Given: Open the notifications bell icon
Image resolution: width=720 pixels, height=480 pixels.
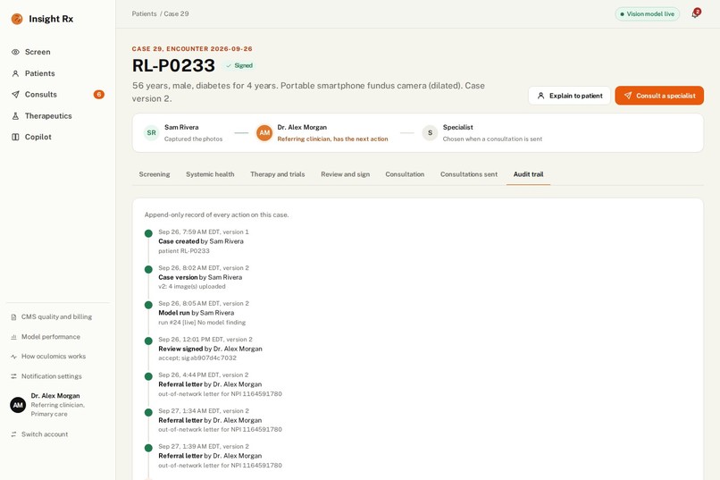Looking at the screenshot, I should [695, 13].
